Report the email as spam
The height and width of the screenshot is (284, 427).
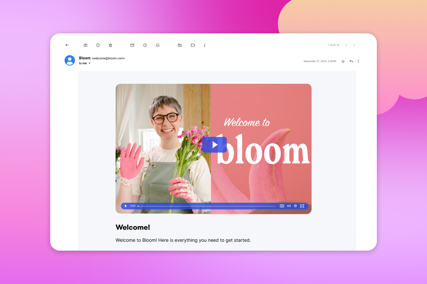click(x=98, y=45)
